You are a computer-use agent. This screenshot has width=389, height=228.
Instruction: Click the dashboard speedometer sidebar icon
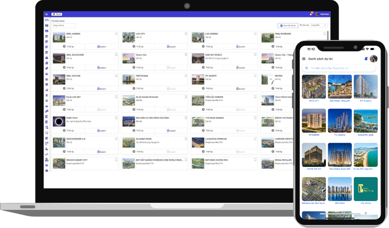(47, 20)
